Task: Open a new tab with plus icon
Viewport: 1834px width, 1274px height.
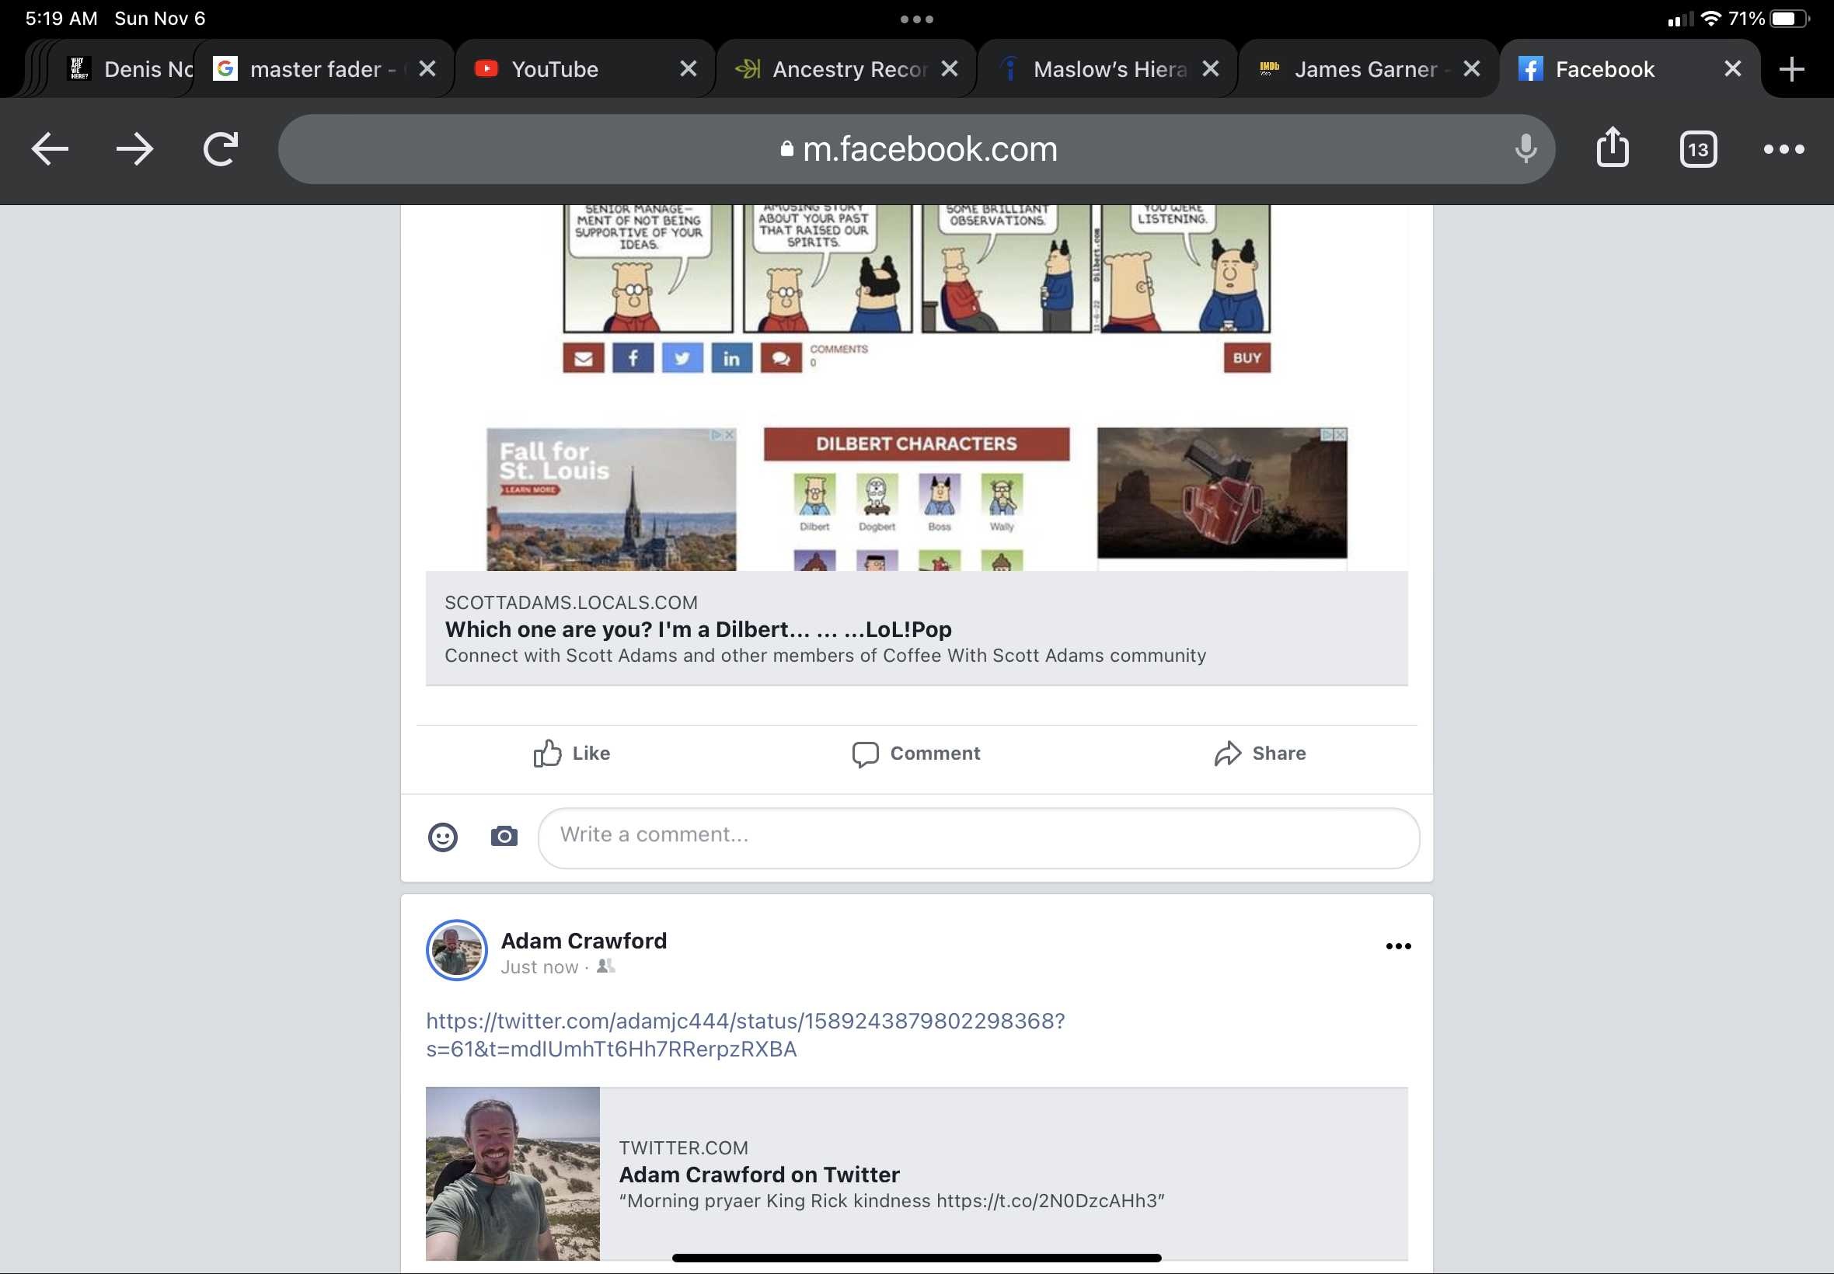Action: (x=1791, y=68)
